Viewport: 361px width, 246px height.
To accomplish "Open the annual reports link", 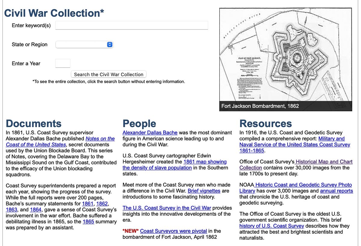I will (x=337, y=191).
